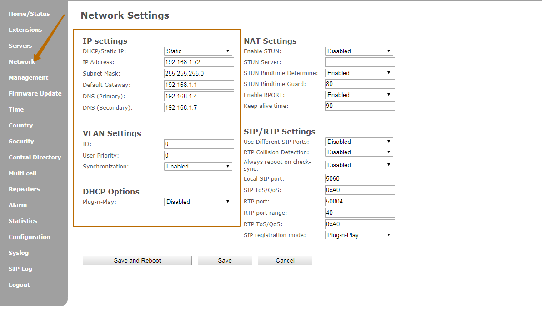Click the Save button
This screenshot has width=542, height=315.
tap(225, 261)
